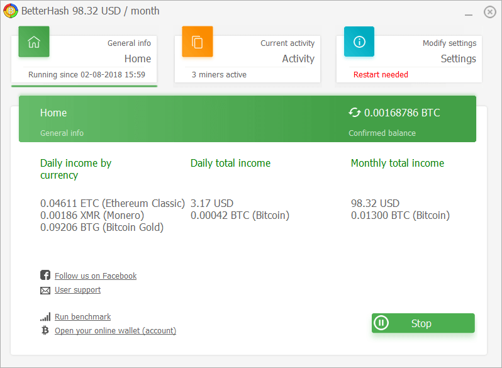Click the red Restart needed notice
502x368 pixels.
(x=381, y=75)
